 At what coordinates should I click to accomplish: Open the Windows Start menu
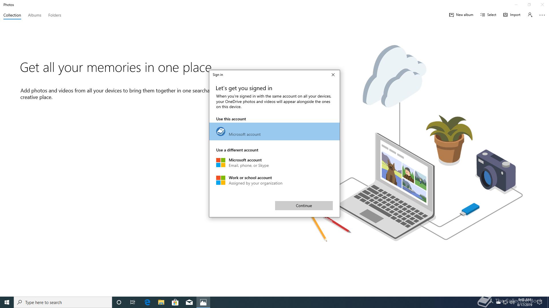pyautogui.click(x=7, y=302)
